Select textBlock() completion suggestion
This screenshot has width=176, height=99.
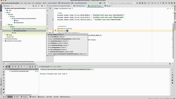click(67, 37)
